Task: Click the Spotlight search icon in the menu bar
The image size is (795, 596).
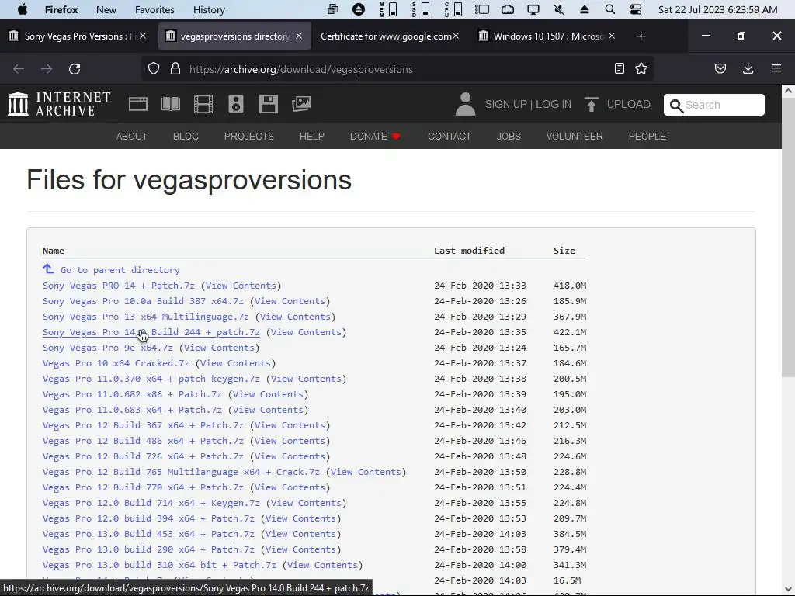Action: click(610, 9)
